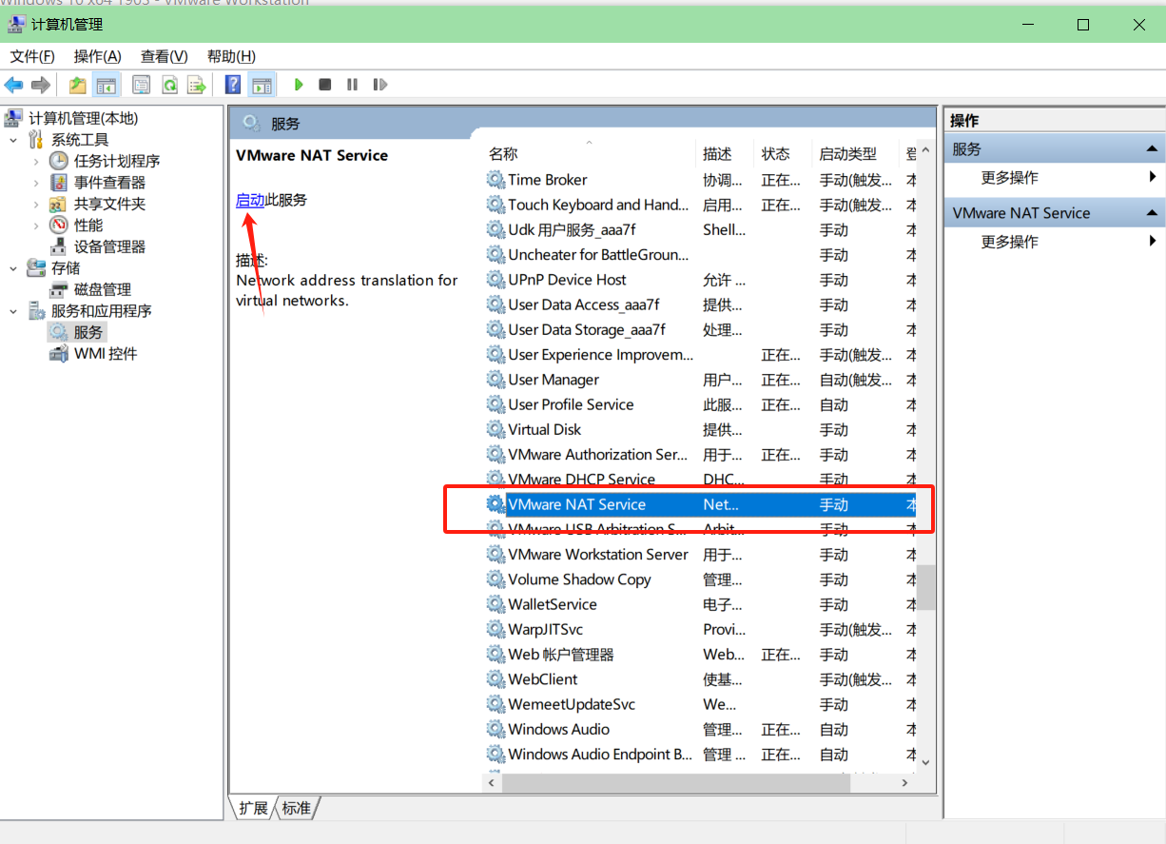Click the 共享文件夹 icon in tree

[x=59, y=204]
